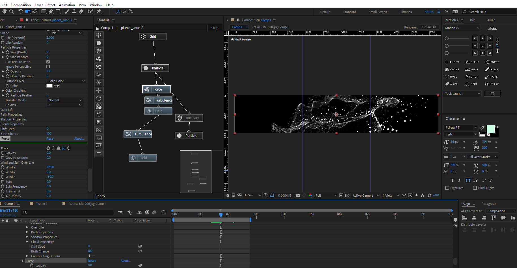Expand Size (Pixels) property
Image resolution: width=517 pixels, height=268 pixels.
click(3, 52)
